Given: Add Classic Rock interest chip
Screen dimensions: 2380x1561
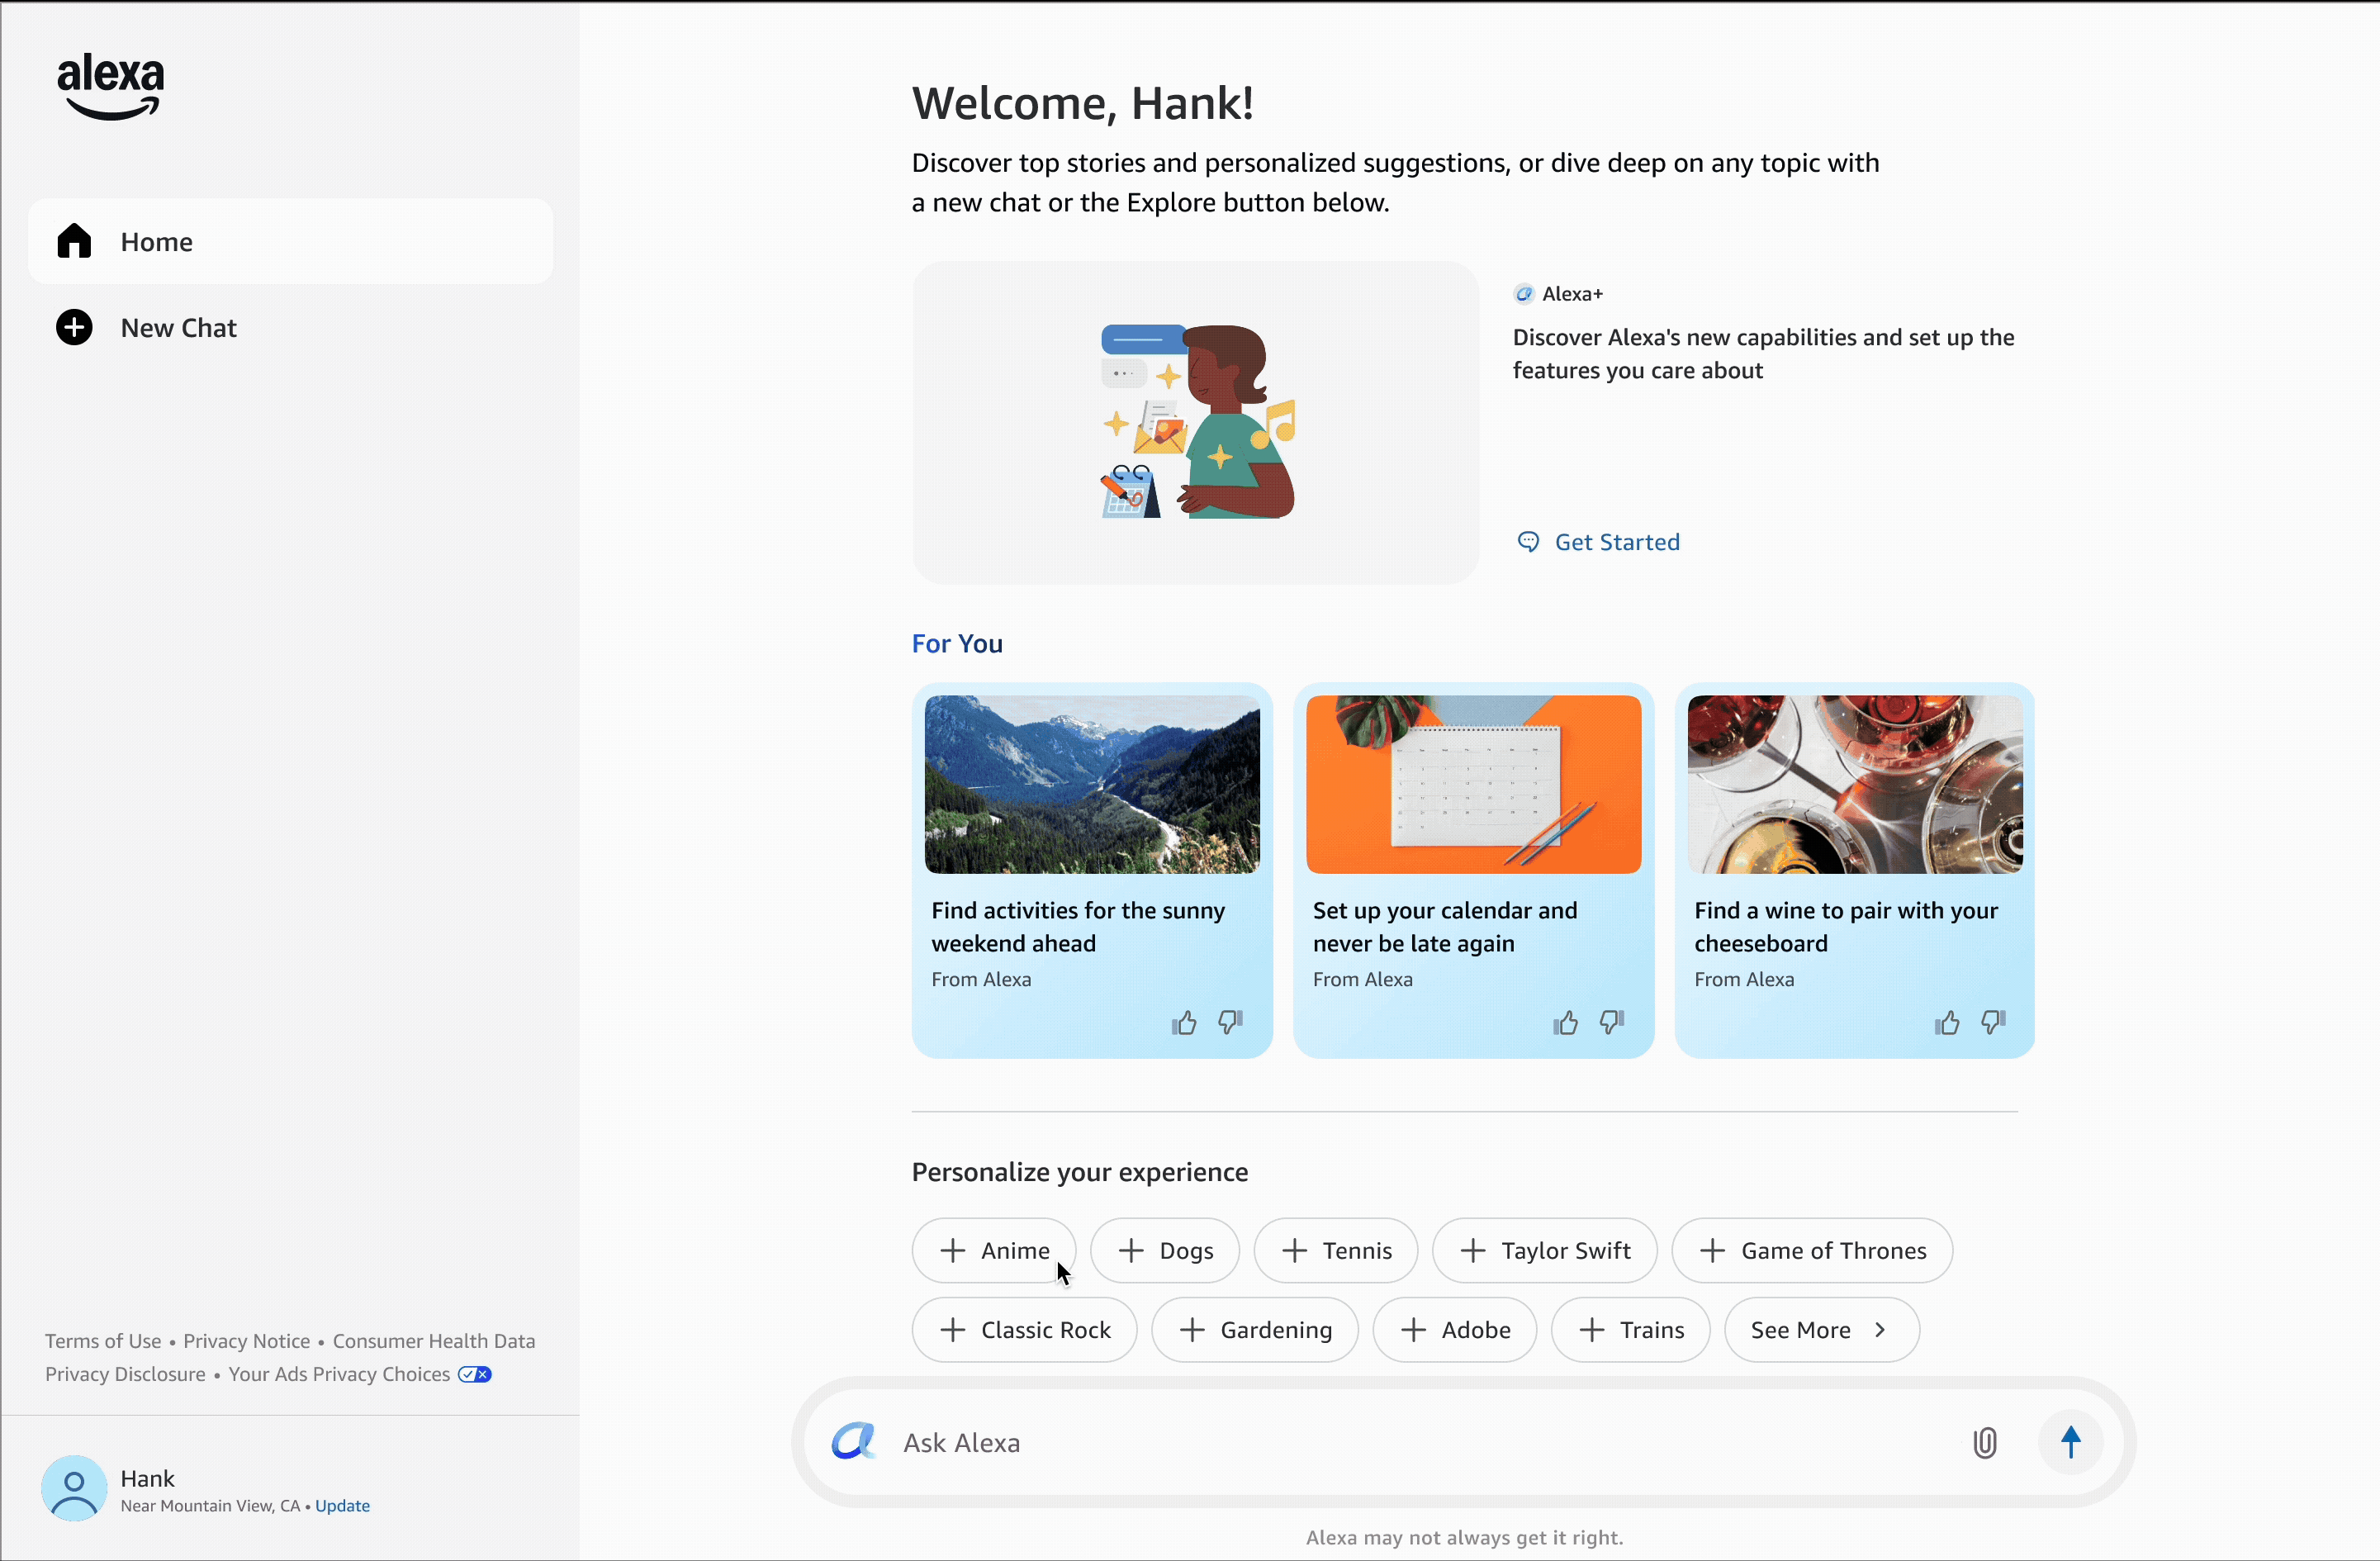Looking at the screenshot, I should coord(1025,1330).
